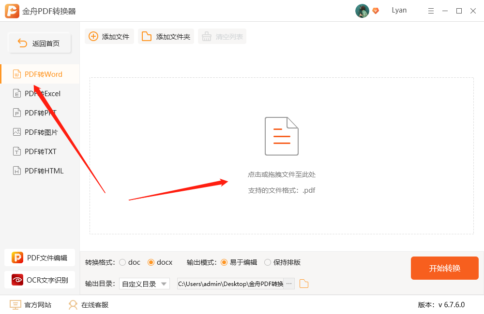484x314 pixels.
Task: Visit 官方网站 official website link
Action: pos(30,305)
